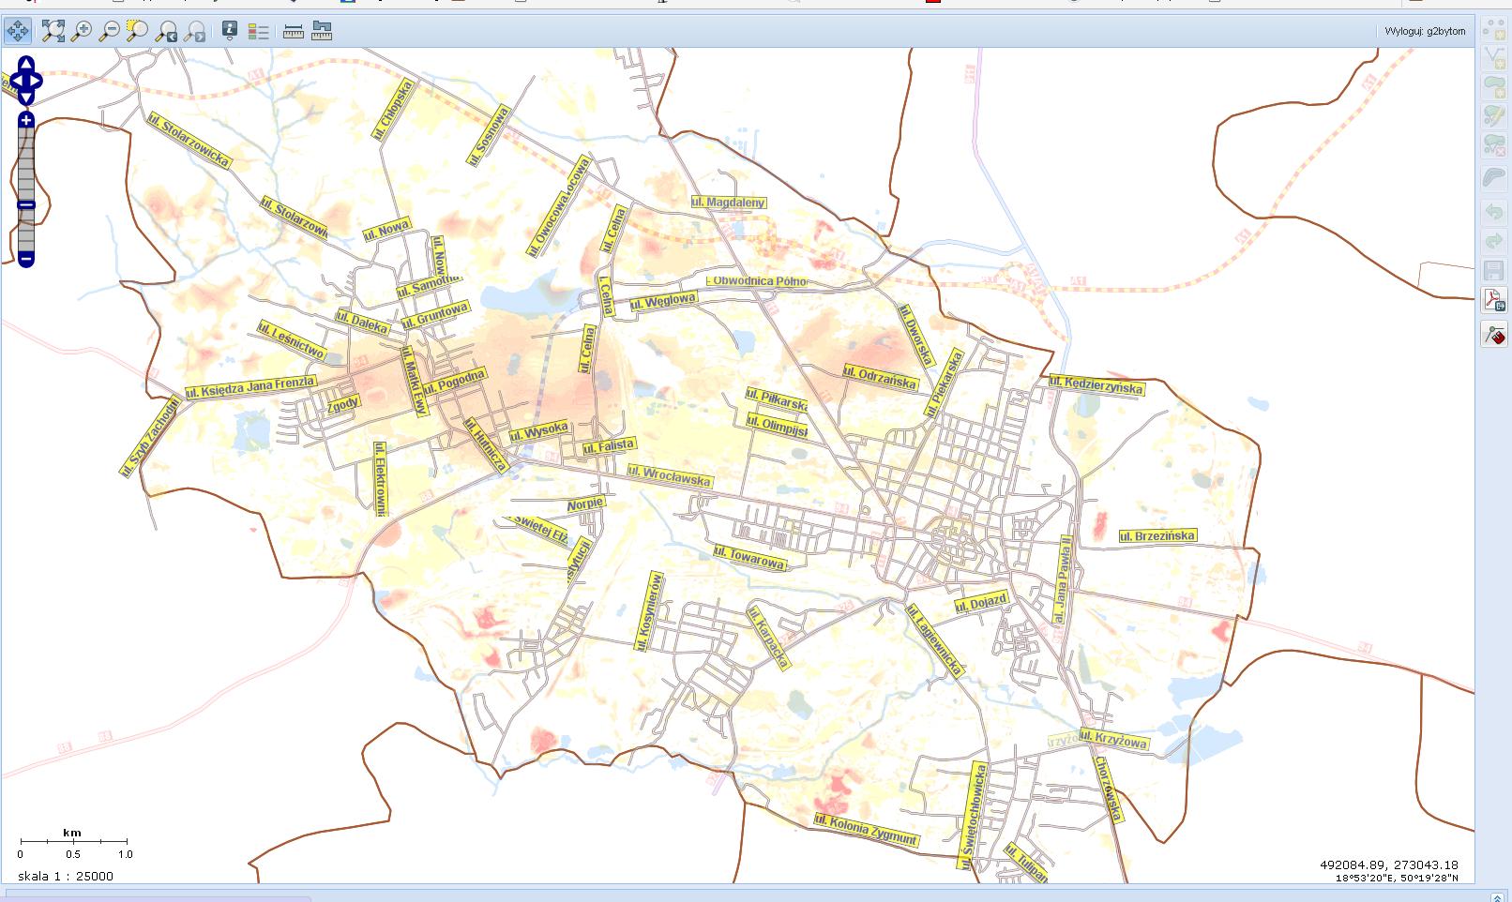Image resolution: width=1512 pixels, height=902 pixels.
Task: Click the ul. Olimpijska street label
Action: [777, 426]
